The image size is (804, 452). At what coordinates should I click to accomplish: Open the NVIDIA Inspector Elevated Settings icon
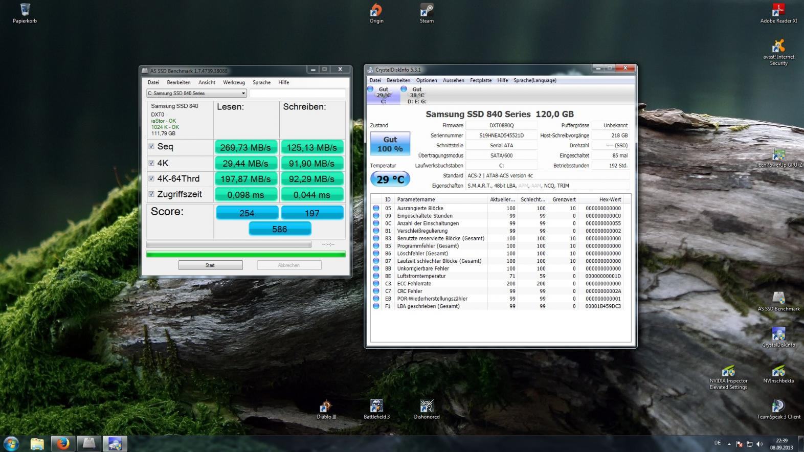point(728,371)
